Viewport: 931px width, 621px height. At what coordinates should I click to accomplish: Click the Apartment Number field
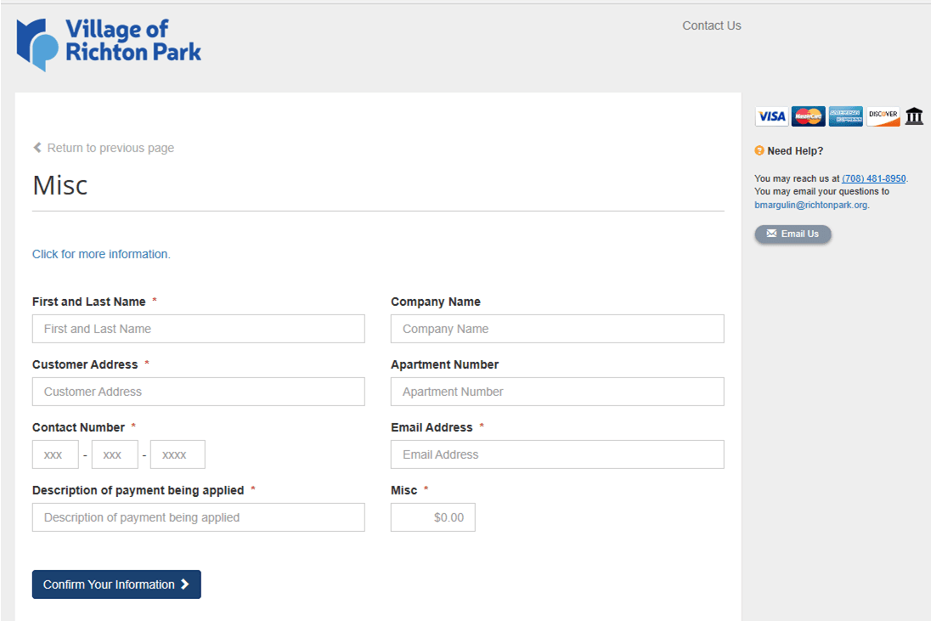click(x=557, y=392)
